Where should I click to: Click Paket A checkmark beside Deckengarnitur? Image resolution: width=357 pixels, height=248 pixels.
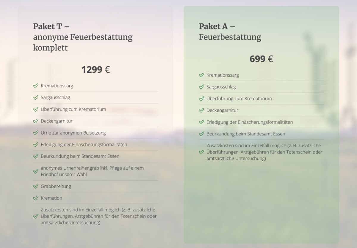click(201, 110)
